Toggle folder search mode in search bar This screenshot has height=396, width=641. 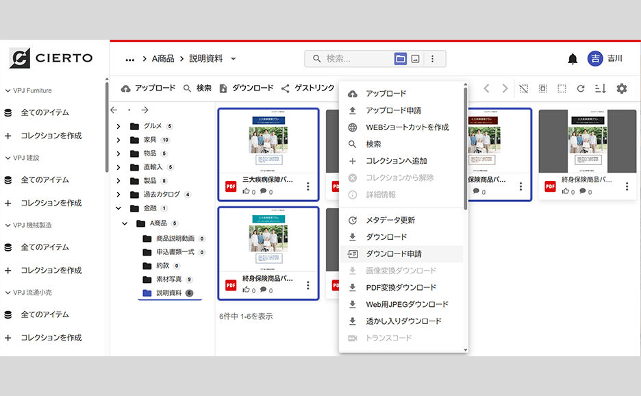400,59
